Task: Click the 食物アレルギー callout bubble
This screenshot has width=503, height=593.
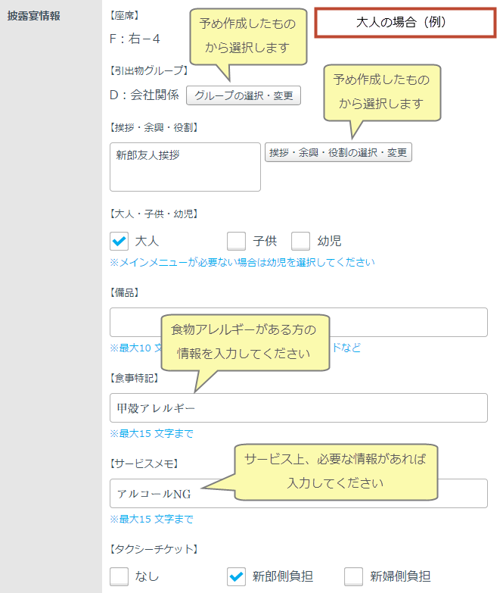Action: pos(246,341)
